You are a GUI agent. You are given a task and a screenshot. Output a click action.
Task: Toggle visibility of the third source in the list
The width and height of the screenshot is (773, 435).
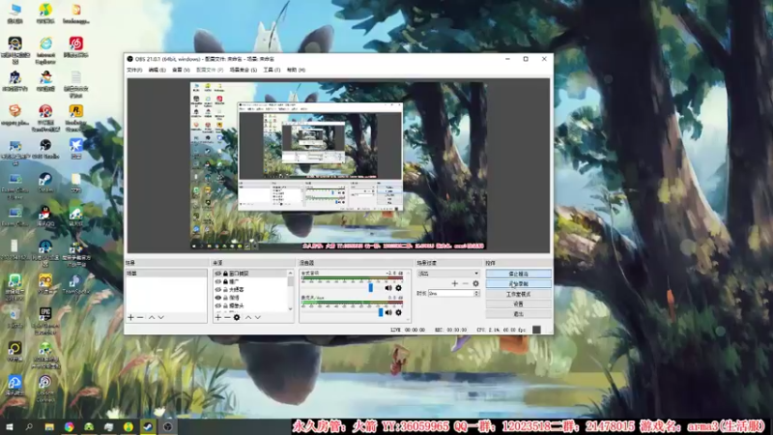click(x=218, y=289)
